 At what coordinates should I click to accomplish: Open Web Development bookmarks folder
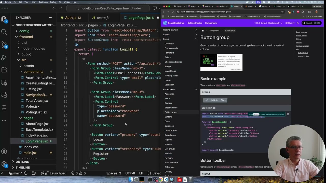[176, 17]
